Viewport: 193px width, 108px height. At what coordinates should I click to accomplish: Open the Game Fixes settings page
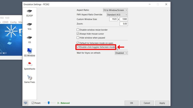coord(30,79)
